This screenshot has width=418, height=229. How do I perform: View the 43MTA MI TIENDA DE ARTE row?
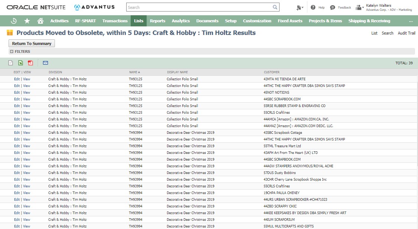[x=27, y=79]
